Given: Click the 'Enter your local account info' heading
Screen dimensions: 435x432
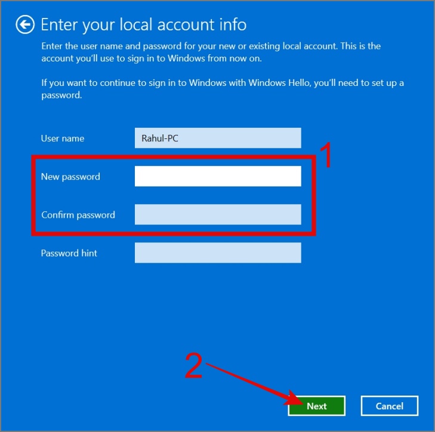Looking at the screenshot, I should click(144, 24).
